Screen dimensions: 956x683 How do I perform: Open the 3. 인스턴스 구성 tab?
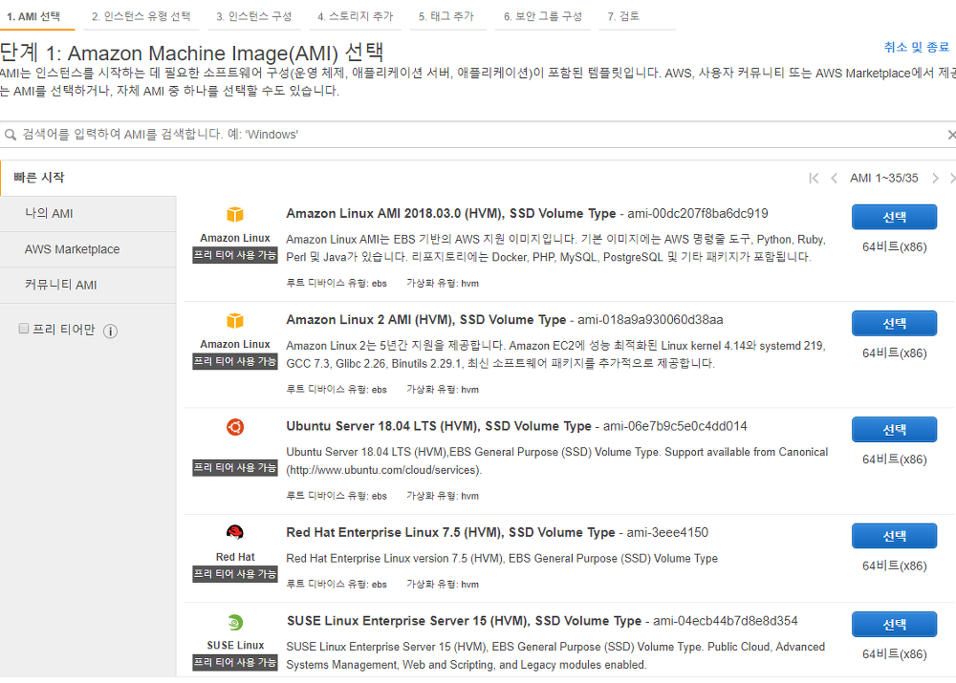point(254,16)
